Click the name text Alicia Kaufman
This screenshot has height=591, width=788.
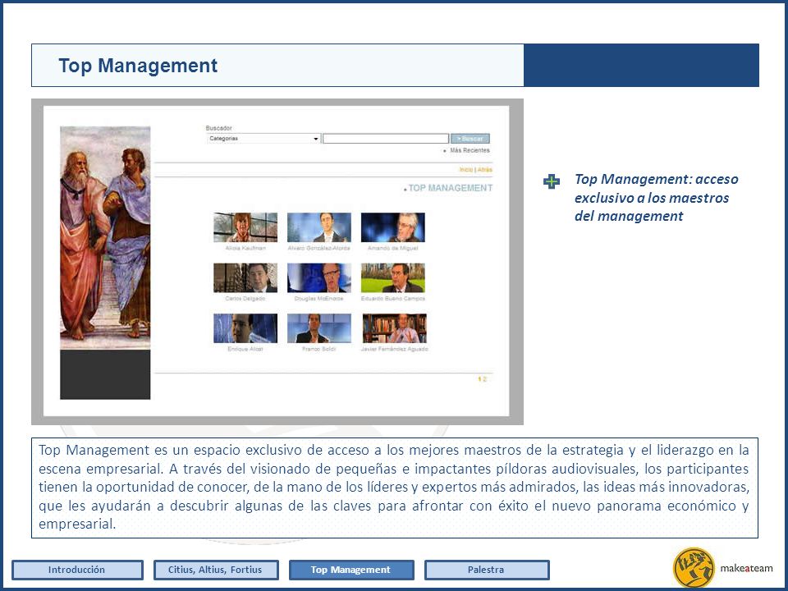pyautogui.click(x=245, y=248)
